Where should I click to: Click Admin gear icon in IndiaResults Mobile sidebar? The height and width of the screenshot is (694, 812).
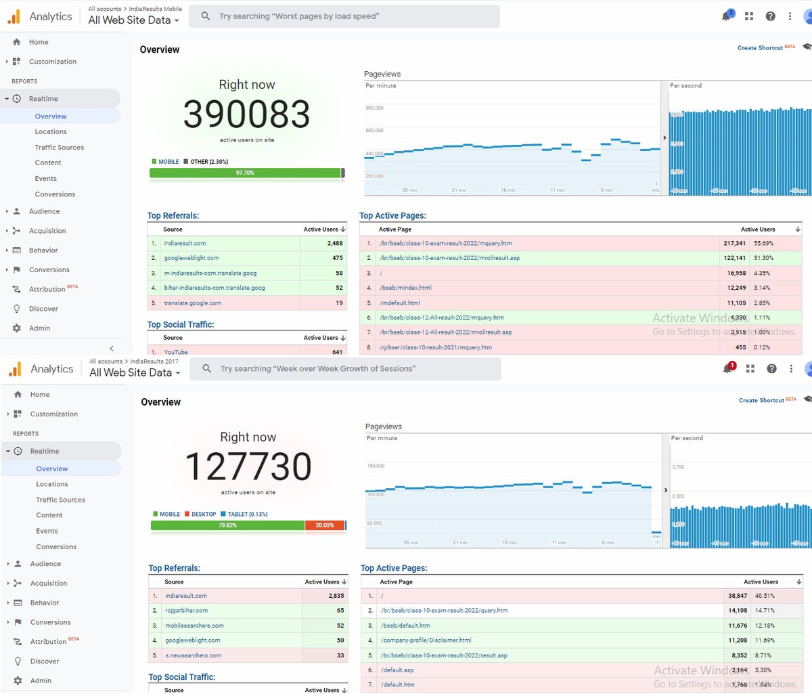tap(17, 328)
